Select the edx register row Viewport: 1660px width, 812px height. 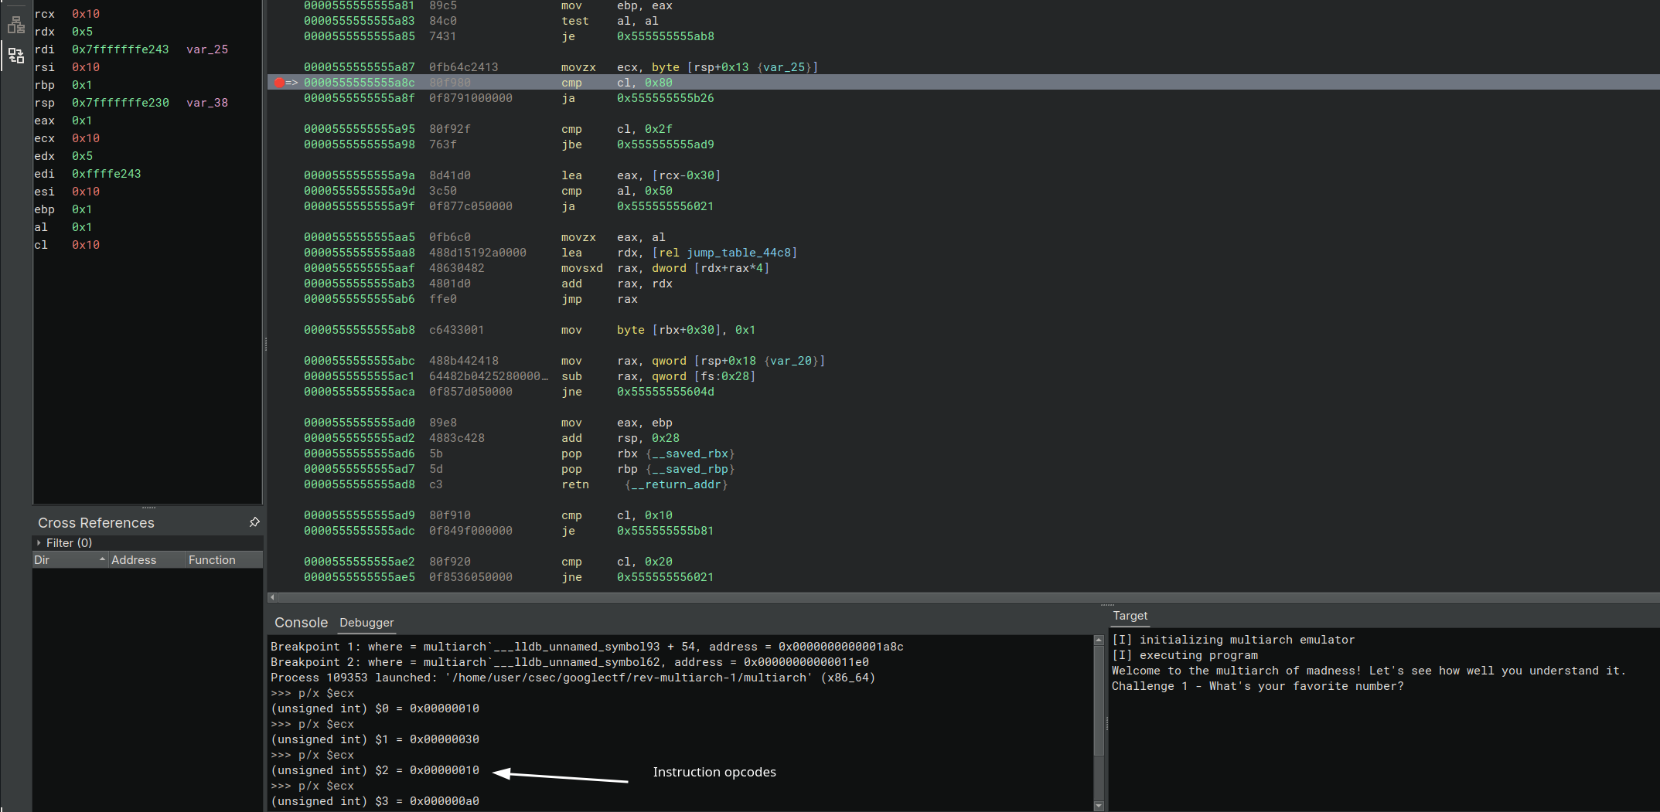coord(147,156)
